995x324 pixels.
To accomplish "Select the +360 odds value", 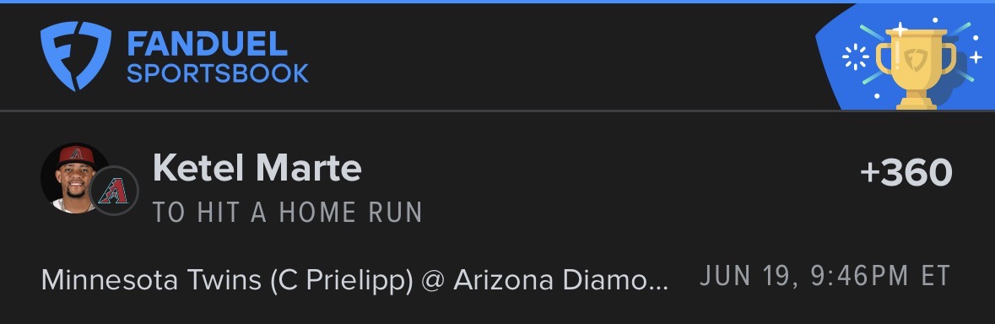I will tap(906, 172).
